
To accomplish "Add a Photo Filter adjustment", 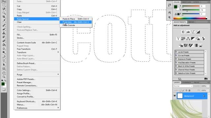I will (x=198, y=39).
